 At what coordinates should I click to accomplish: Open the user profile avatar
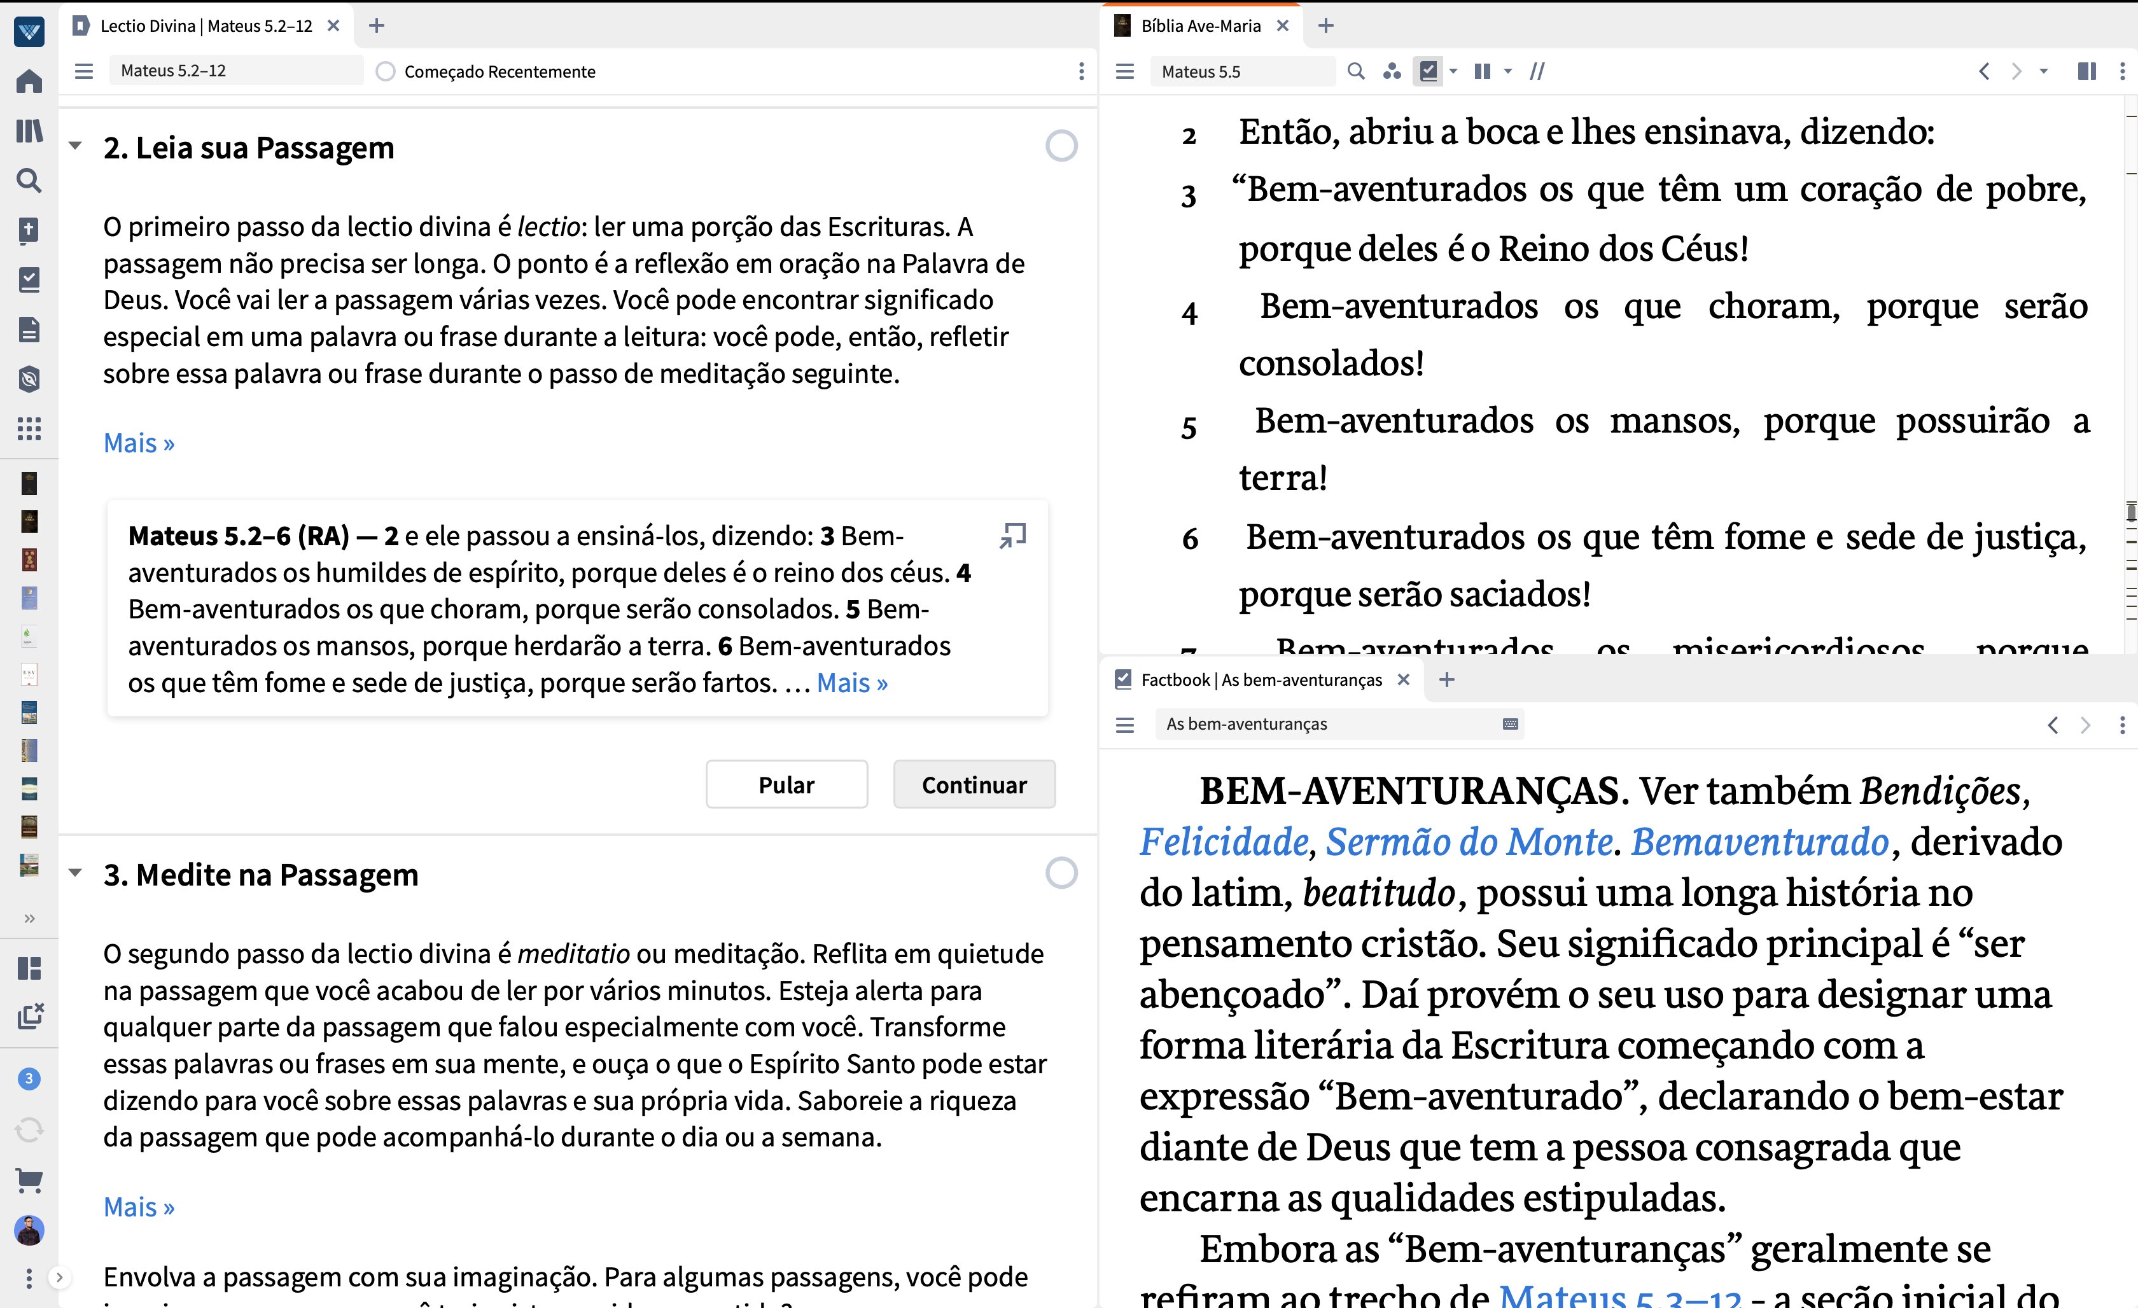(29, 1230)
